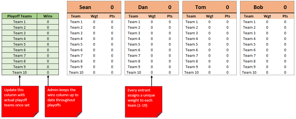Screen dimensions: 296x119
Task: Click Dan's weight cell for Team 10
Action: (x=152, y=72)
